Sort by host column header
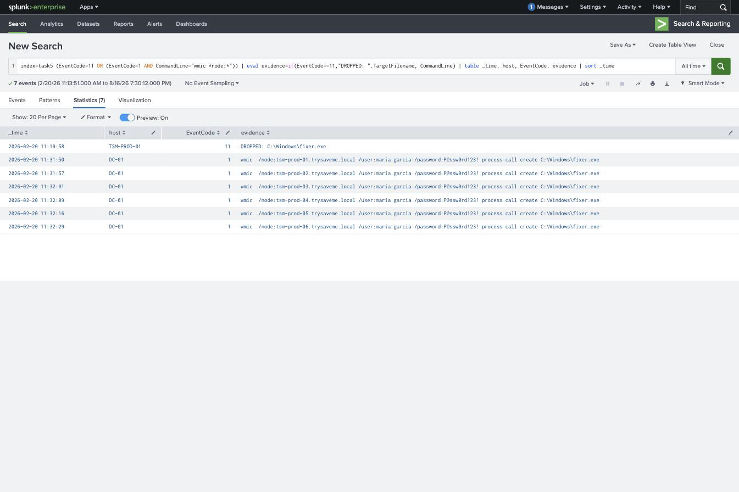 pyautogui.click(x=117, y=133)
